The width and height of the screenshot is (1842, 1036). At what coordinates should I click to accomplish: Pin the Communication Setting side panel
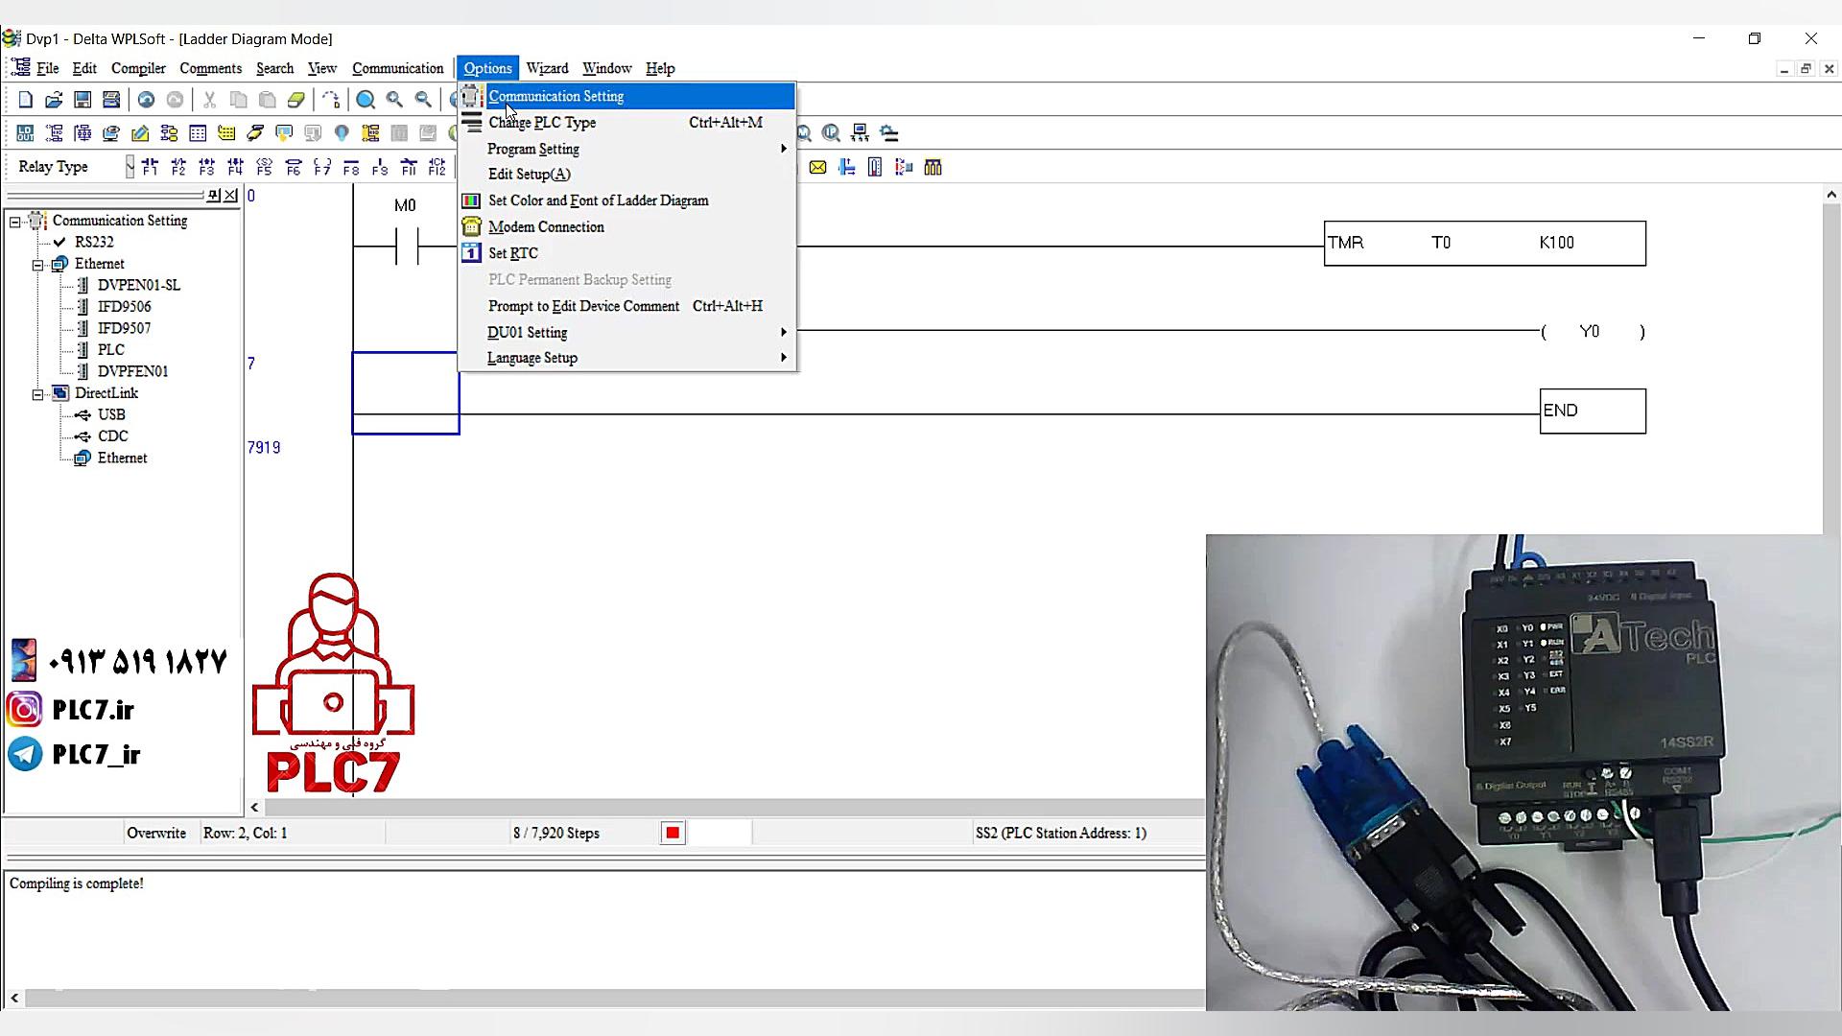pyautogui.click(x=213, y=196)
